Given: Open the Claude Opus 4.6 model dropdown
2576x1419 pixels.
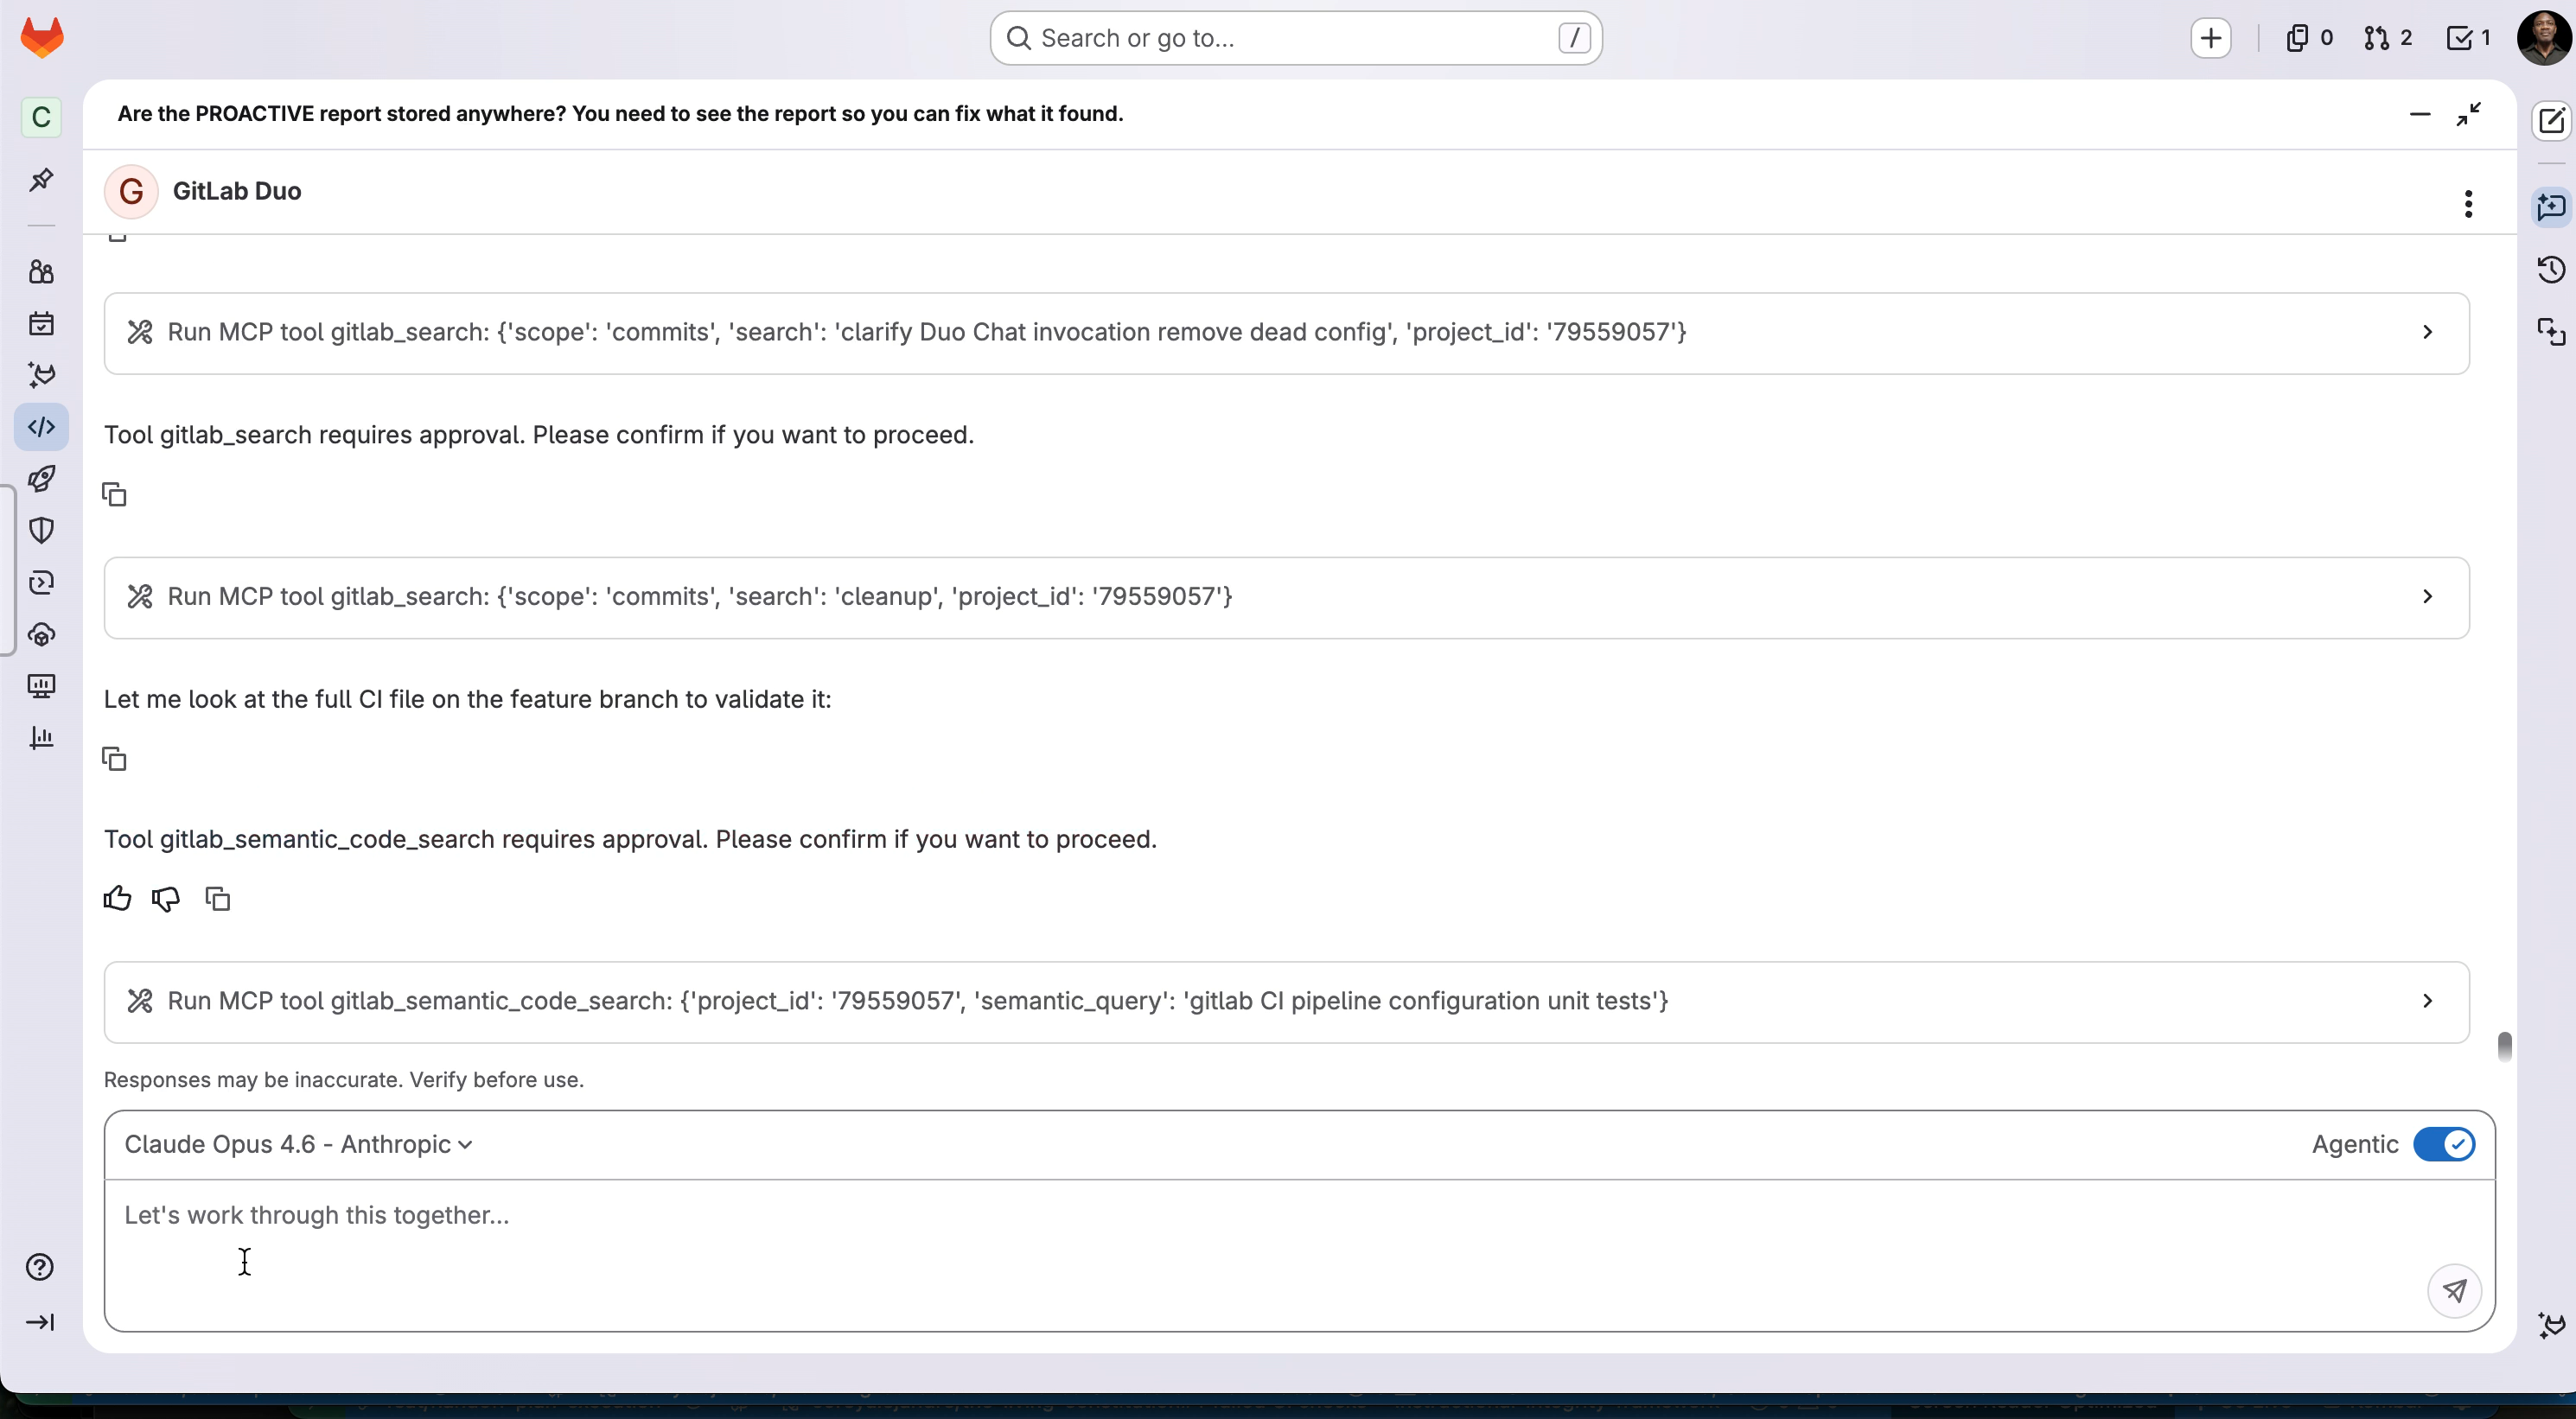Looking at the screenshot, I should (x=298, y=1144).
